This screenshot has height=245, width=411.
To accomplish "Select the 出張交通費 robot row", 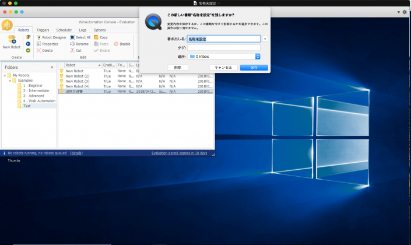I will coord(136,91).
